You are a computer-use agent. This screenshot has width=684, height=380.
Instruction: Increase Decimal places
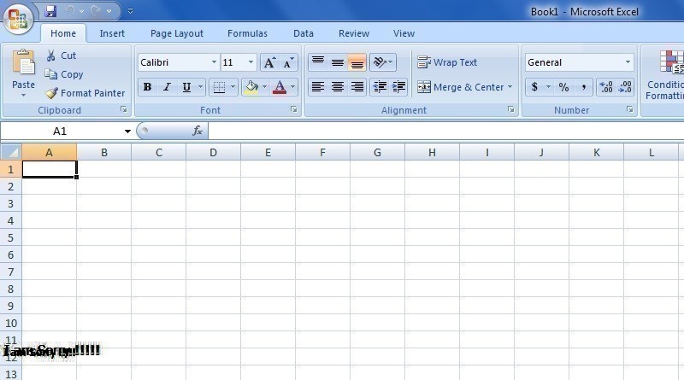tap(606, 87)
